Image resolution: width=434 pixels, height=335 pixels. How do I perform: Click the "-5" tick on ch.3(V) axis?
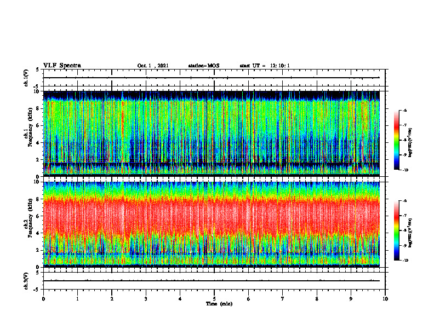[37, 290]
